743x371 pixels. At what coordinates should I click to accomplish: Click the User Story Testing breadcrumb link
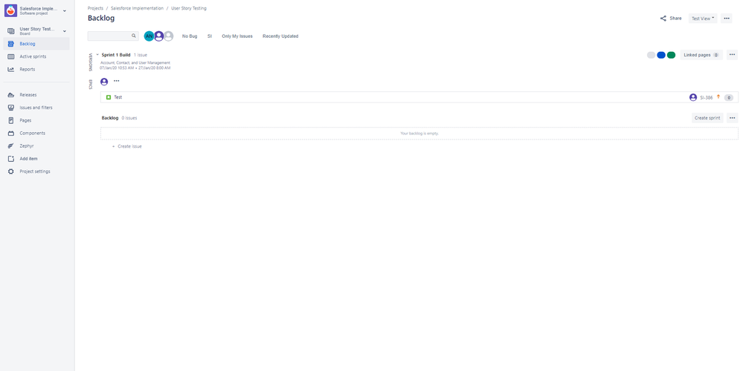tap(189, 8)
